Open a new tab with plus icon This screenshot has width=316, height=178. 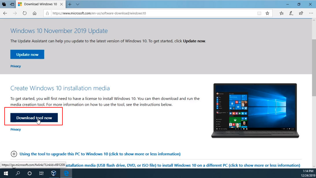[70, 4]
